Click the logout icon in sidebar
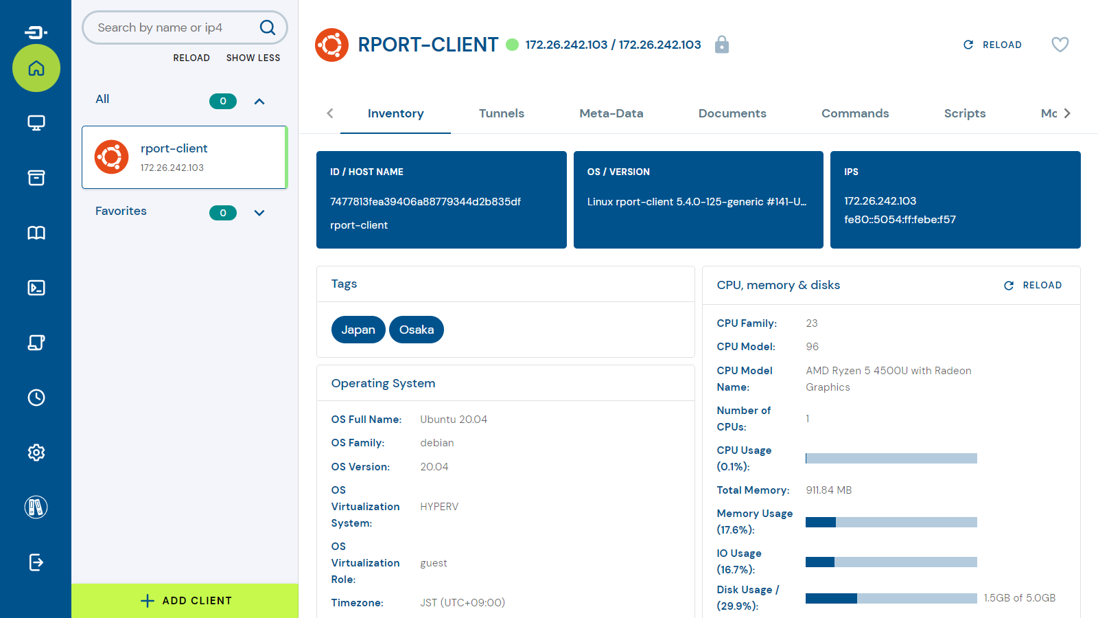 click(36, 562)
